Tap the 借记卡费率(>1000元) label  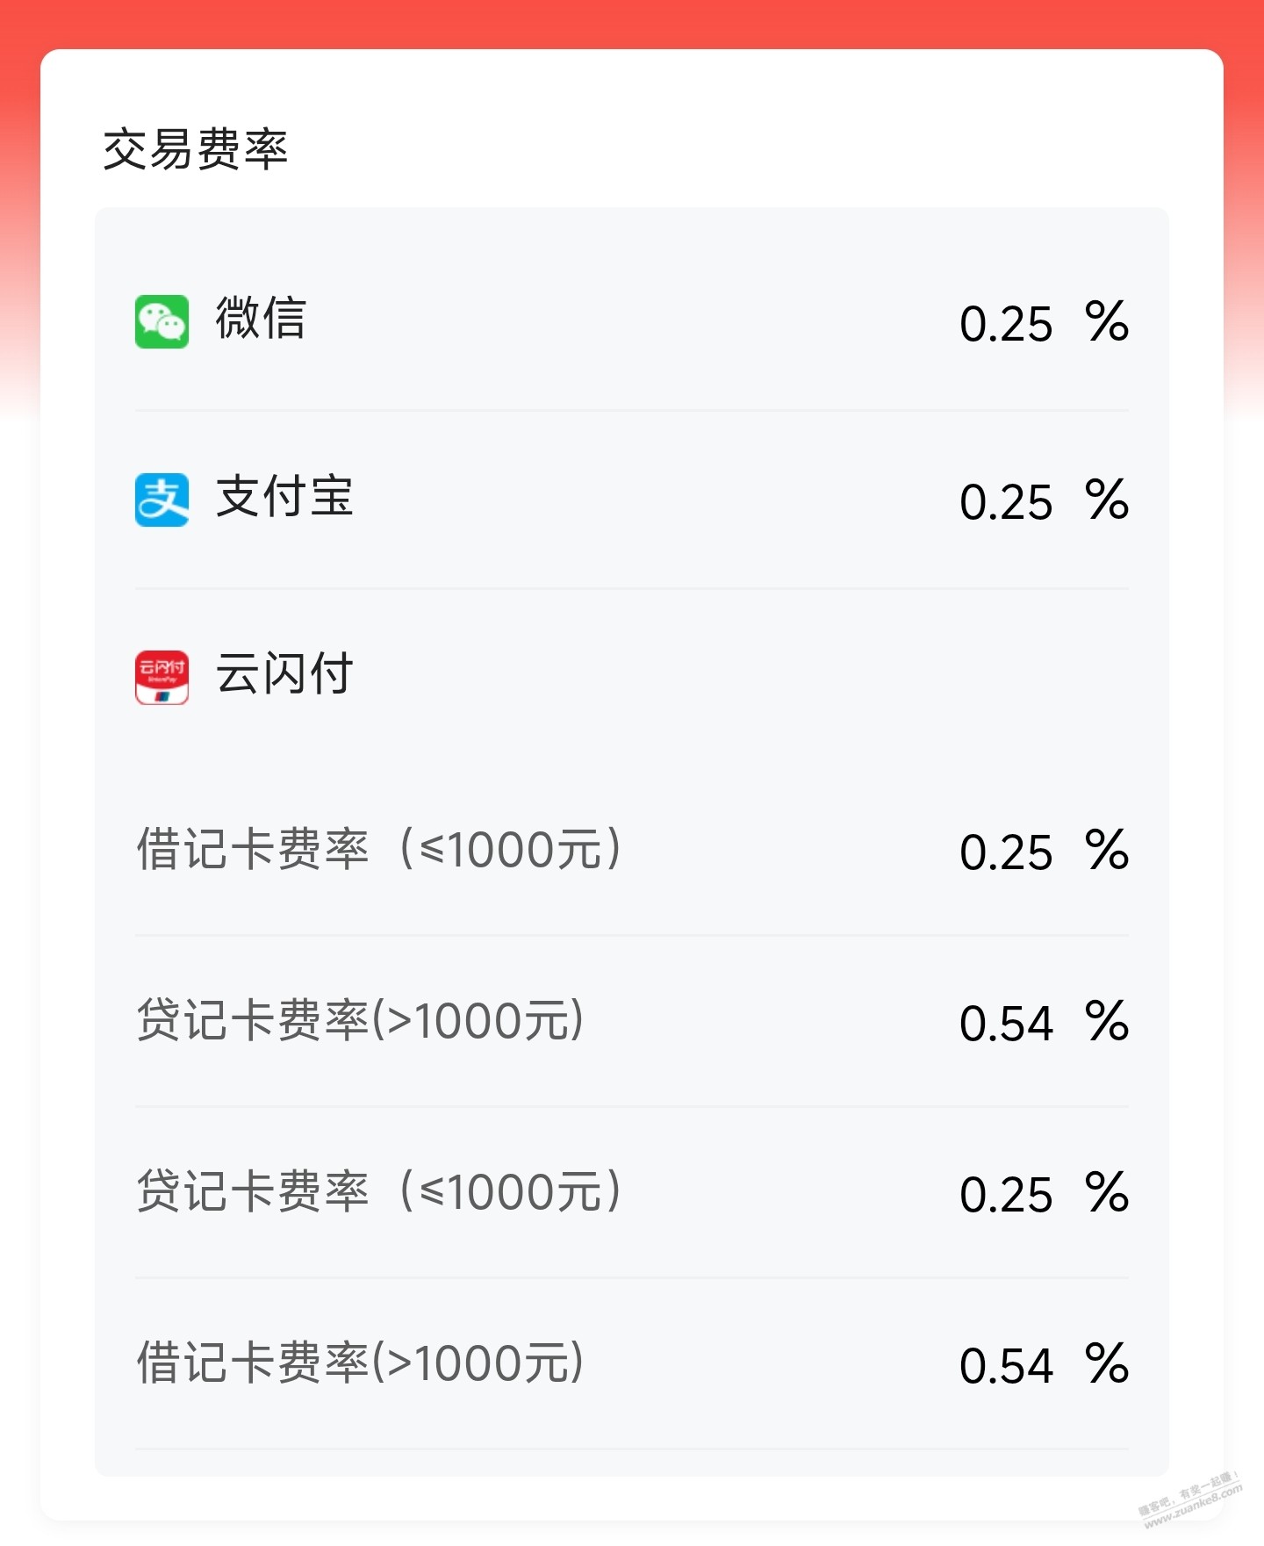coord(360,1363)
